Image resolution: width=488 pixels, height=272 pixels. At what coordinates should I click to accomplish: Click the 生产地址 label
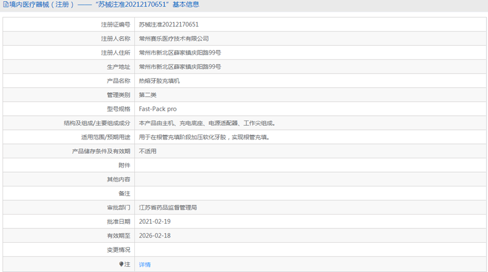click(x=119, y=67)
